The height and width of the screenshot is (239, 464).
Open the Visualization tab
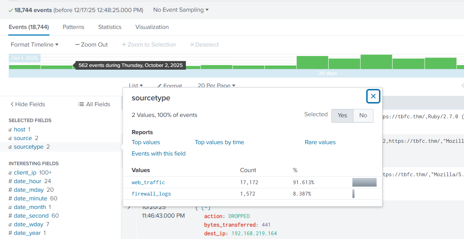click(x=152, y=27)
